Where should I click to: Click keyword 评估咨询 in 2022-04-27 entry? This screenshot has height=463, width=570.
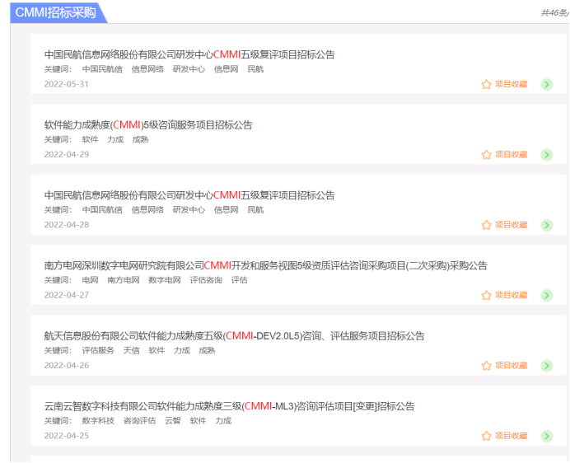tap(206, 280)
